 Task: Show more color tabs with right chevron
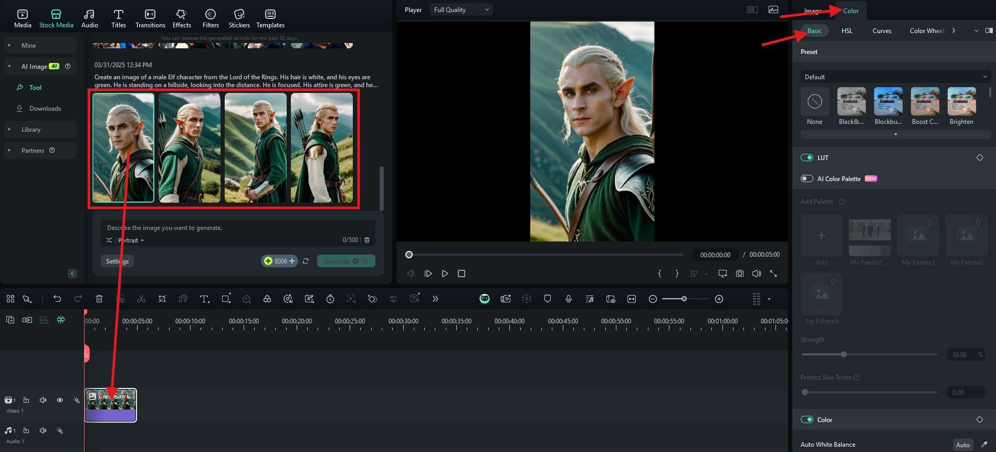953,30
